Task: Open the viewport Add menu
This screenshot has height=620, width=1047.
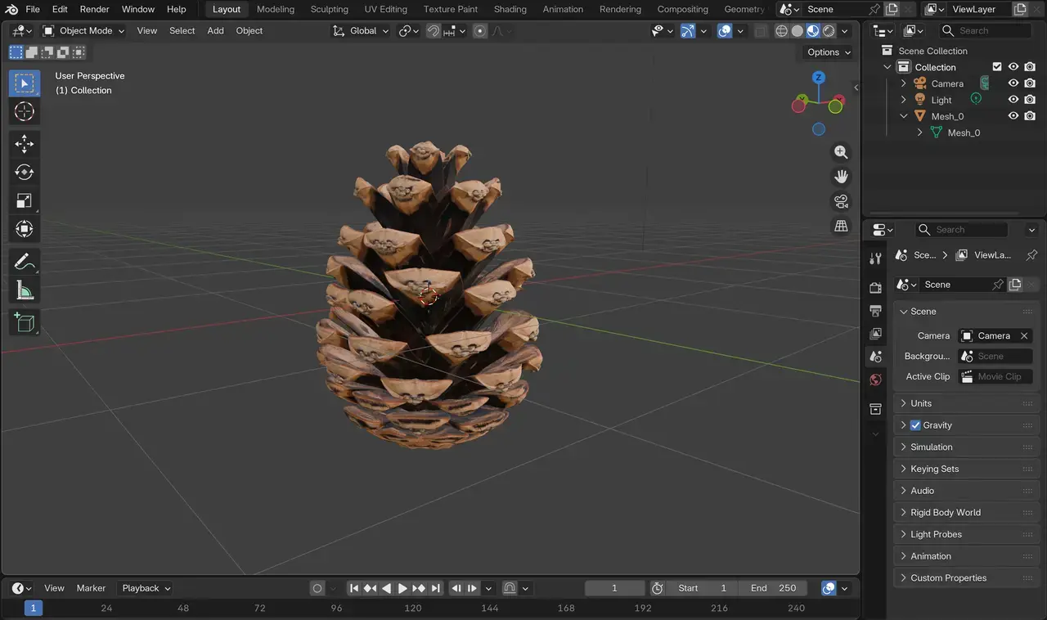Action: (x=215, y=31)
